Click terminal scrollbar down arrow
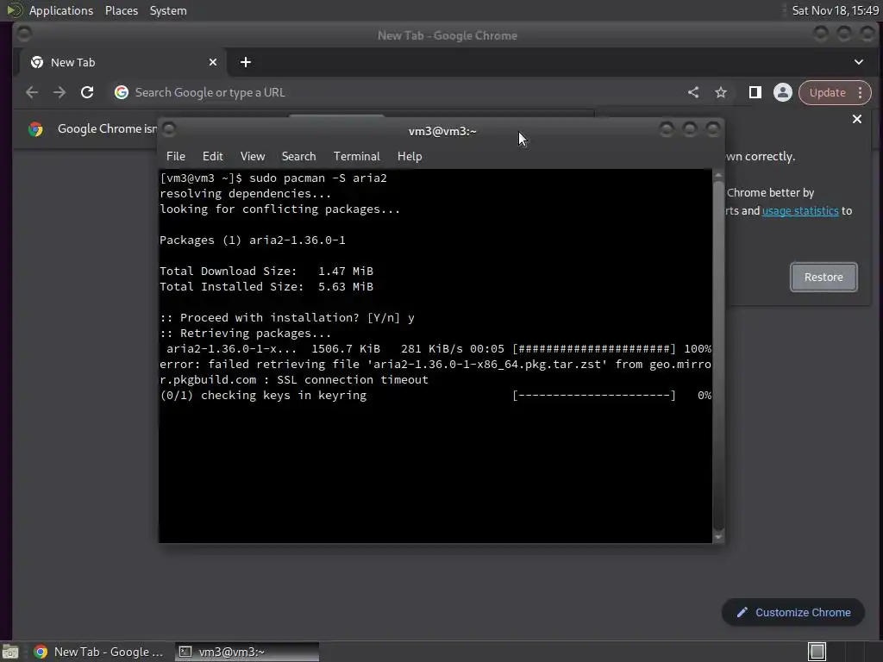Image resolution: width=883 pixels, height=662 pixels. point(718,536)
